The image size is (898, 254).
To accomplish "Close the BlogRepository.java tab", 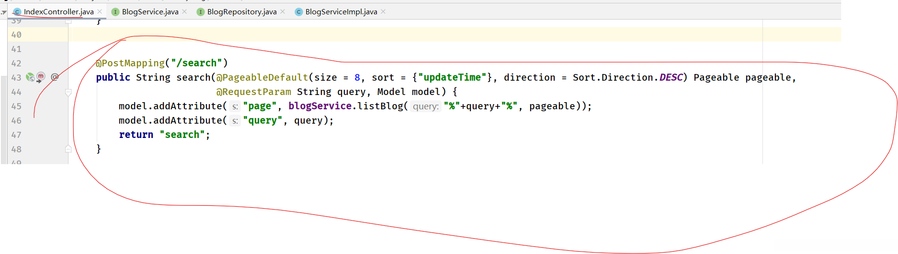I will coord(283,11).
